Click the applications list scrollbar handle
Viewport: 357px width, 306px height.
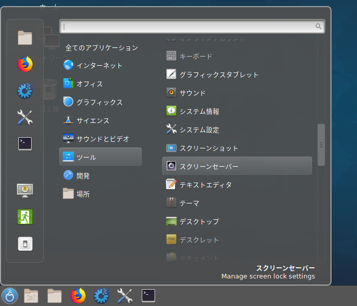click(x=321, y=145)
